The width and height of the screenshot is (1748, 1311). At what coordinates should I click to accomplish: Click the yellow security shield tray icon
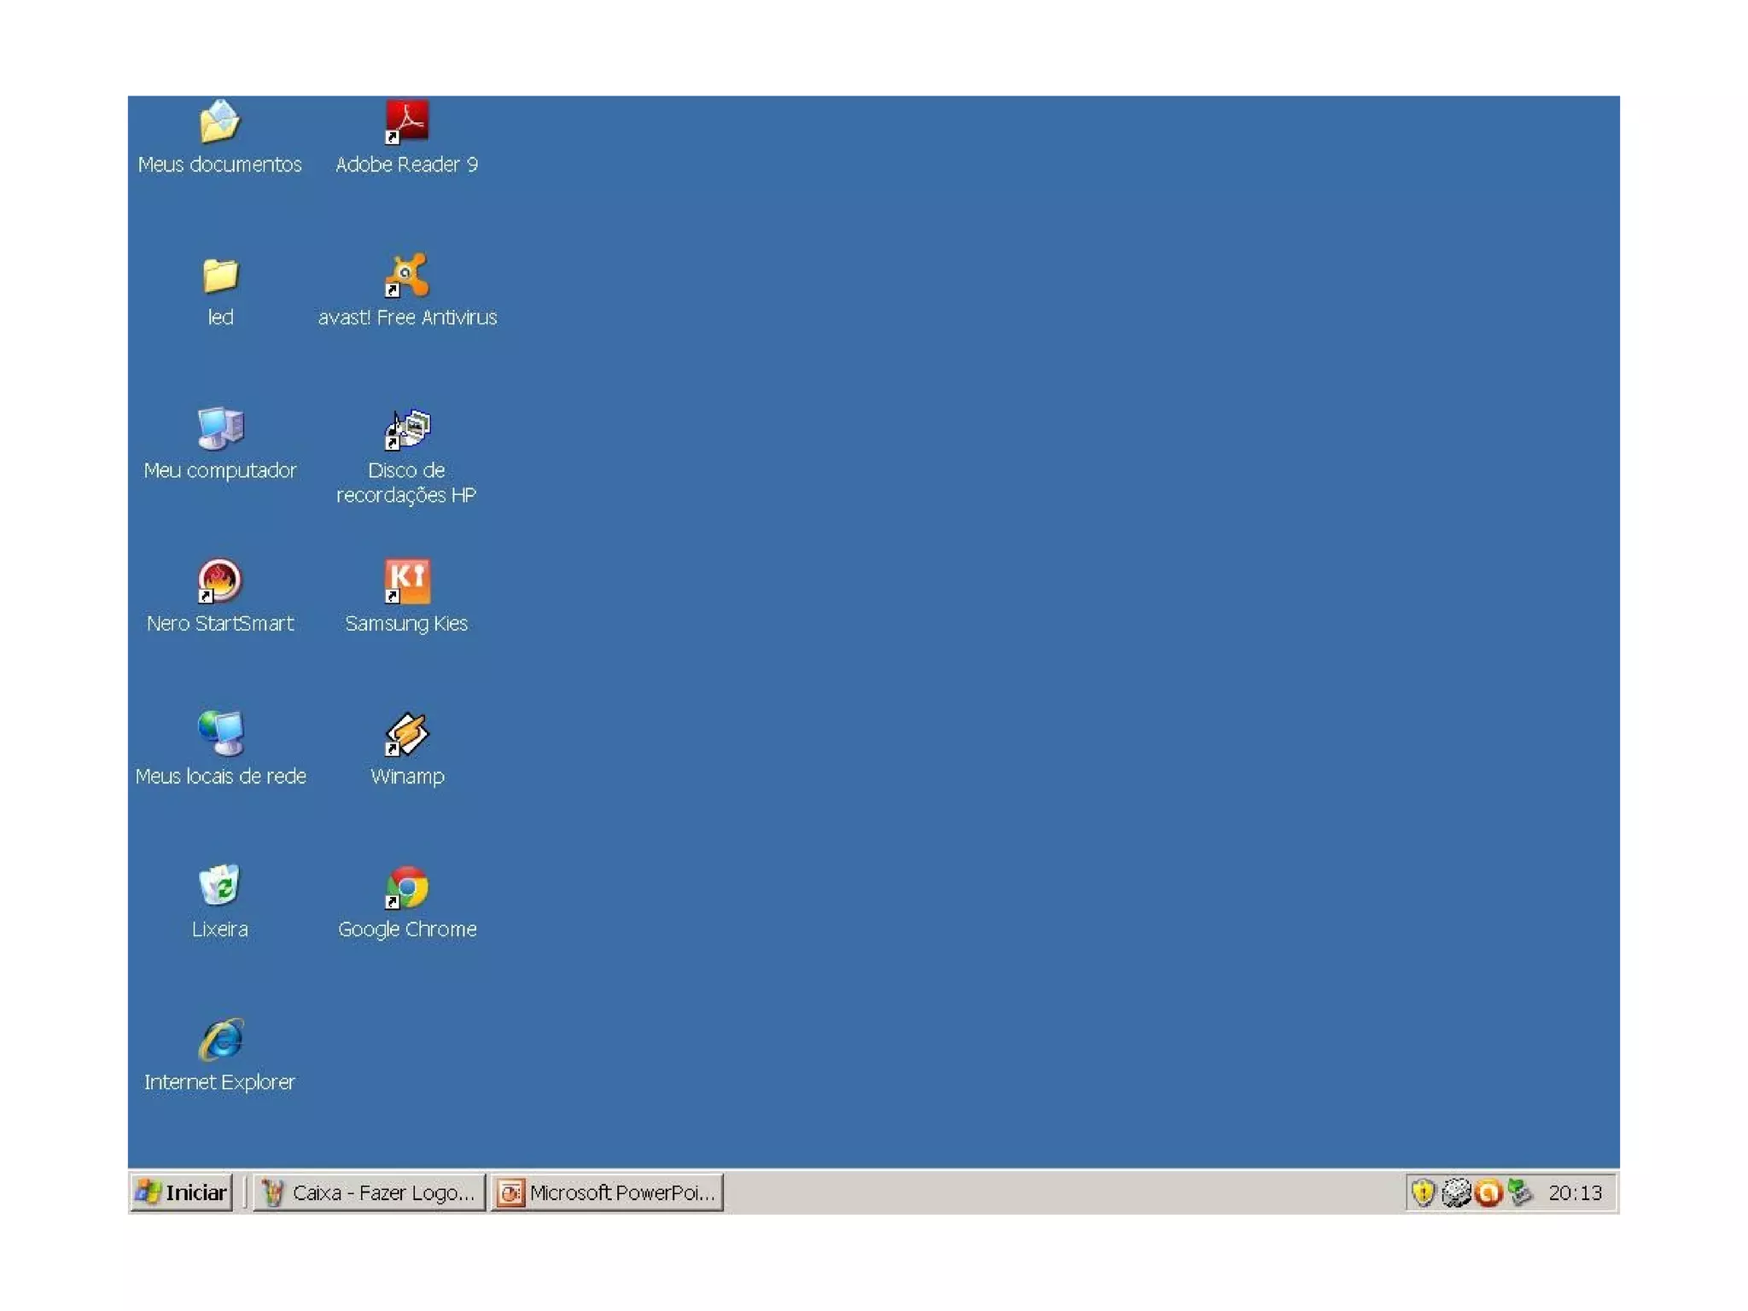pyautogui.click(x=1423, y=1192)
